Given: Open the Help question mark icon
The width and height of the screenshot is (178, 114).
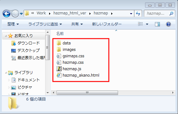Looking at the screenshot, I should [168, 24].
